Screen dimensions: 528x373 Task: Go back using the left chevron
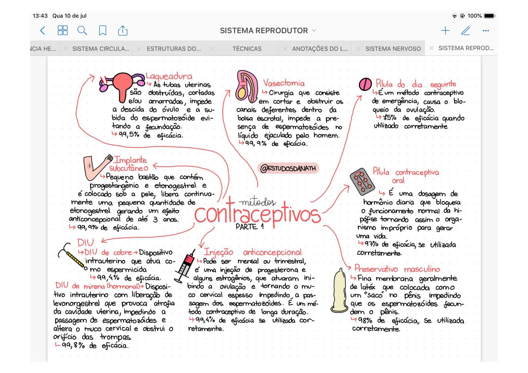pyautogui.click(x=43, y=31)
